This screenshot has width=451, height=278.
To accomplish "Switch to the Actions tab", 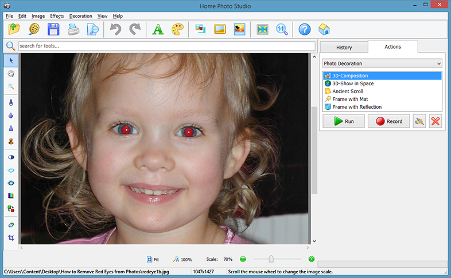I will coord(392,47).
